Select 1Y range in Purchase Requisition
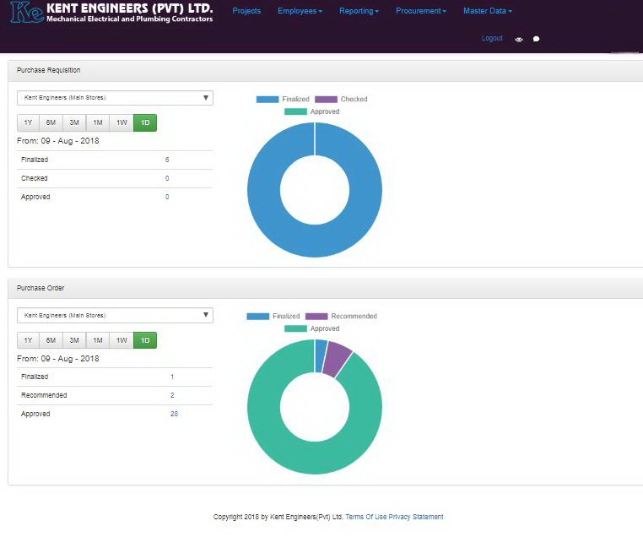Screen dimensions: 643x537 tap(28, 122)
